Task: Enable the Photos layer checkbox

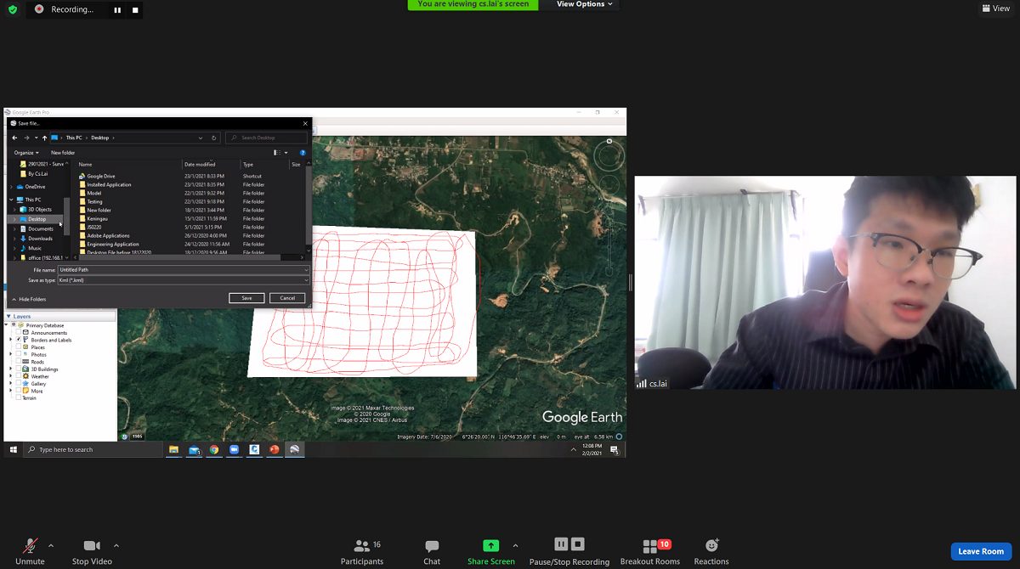Action: tap(19, 354)
